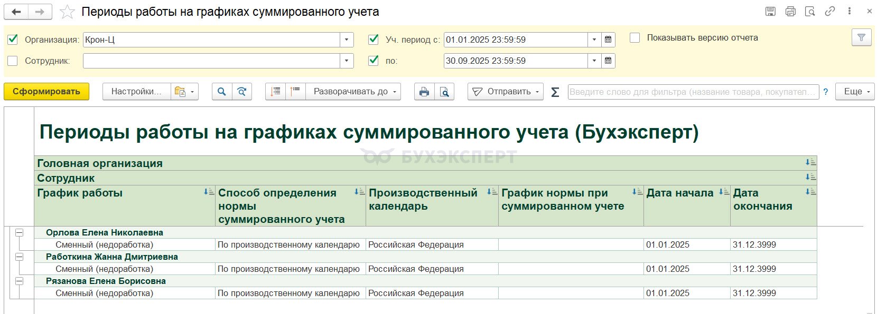Sort by Производственный календарь column icon

(x=492, y=192)
